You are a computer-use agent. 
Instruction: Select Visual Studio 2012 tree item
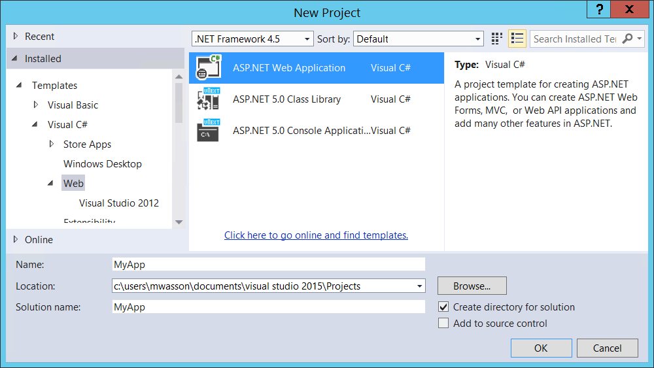[x=119, y=203]
